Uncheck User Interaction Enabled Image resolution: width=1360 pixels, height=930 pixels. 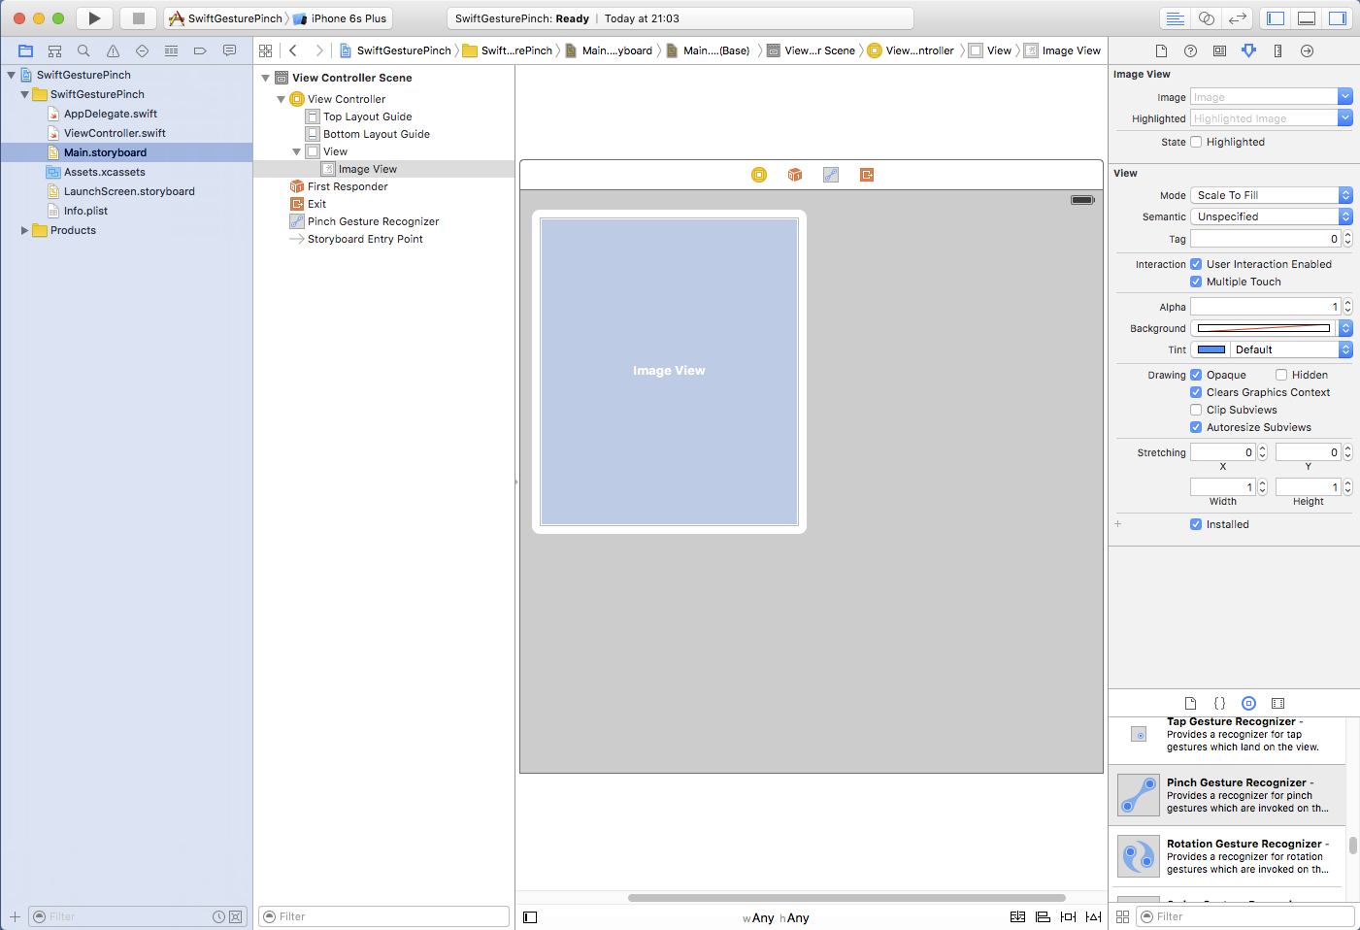click(1196, 264)
